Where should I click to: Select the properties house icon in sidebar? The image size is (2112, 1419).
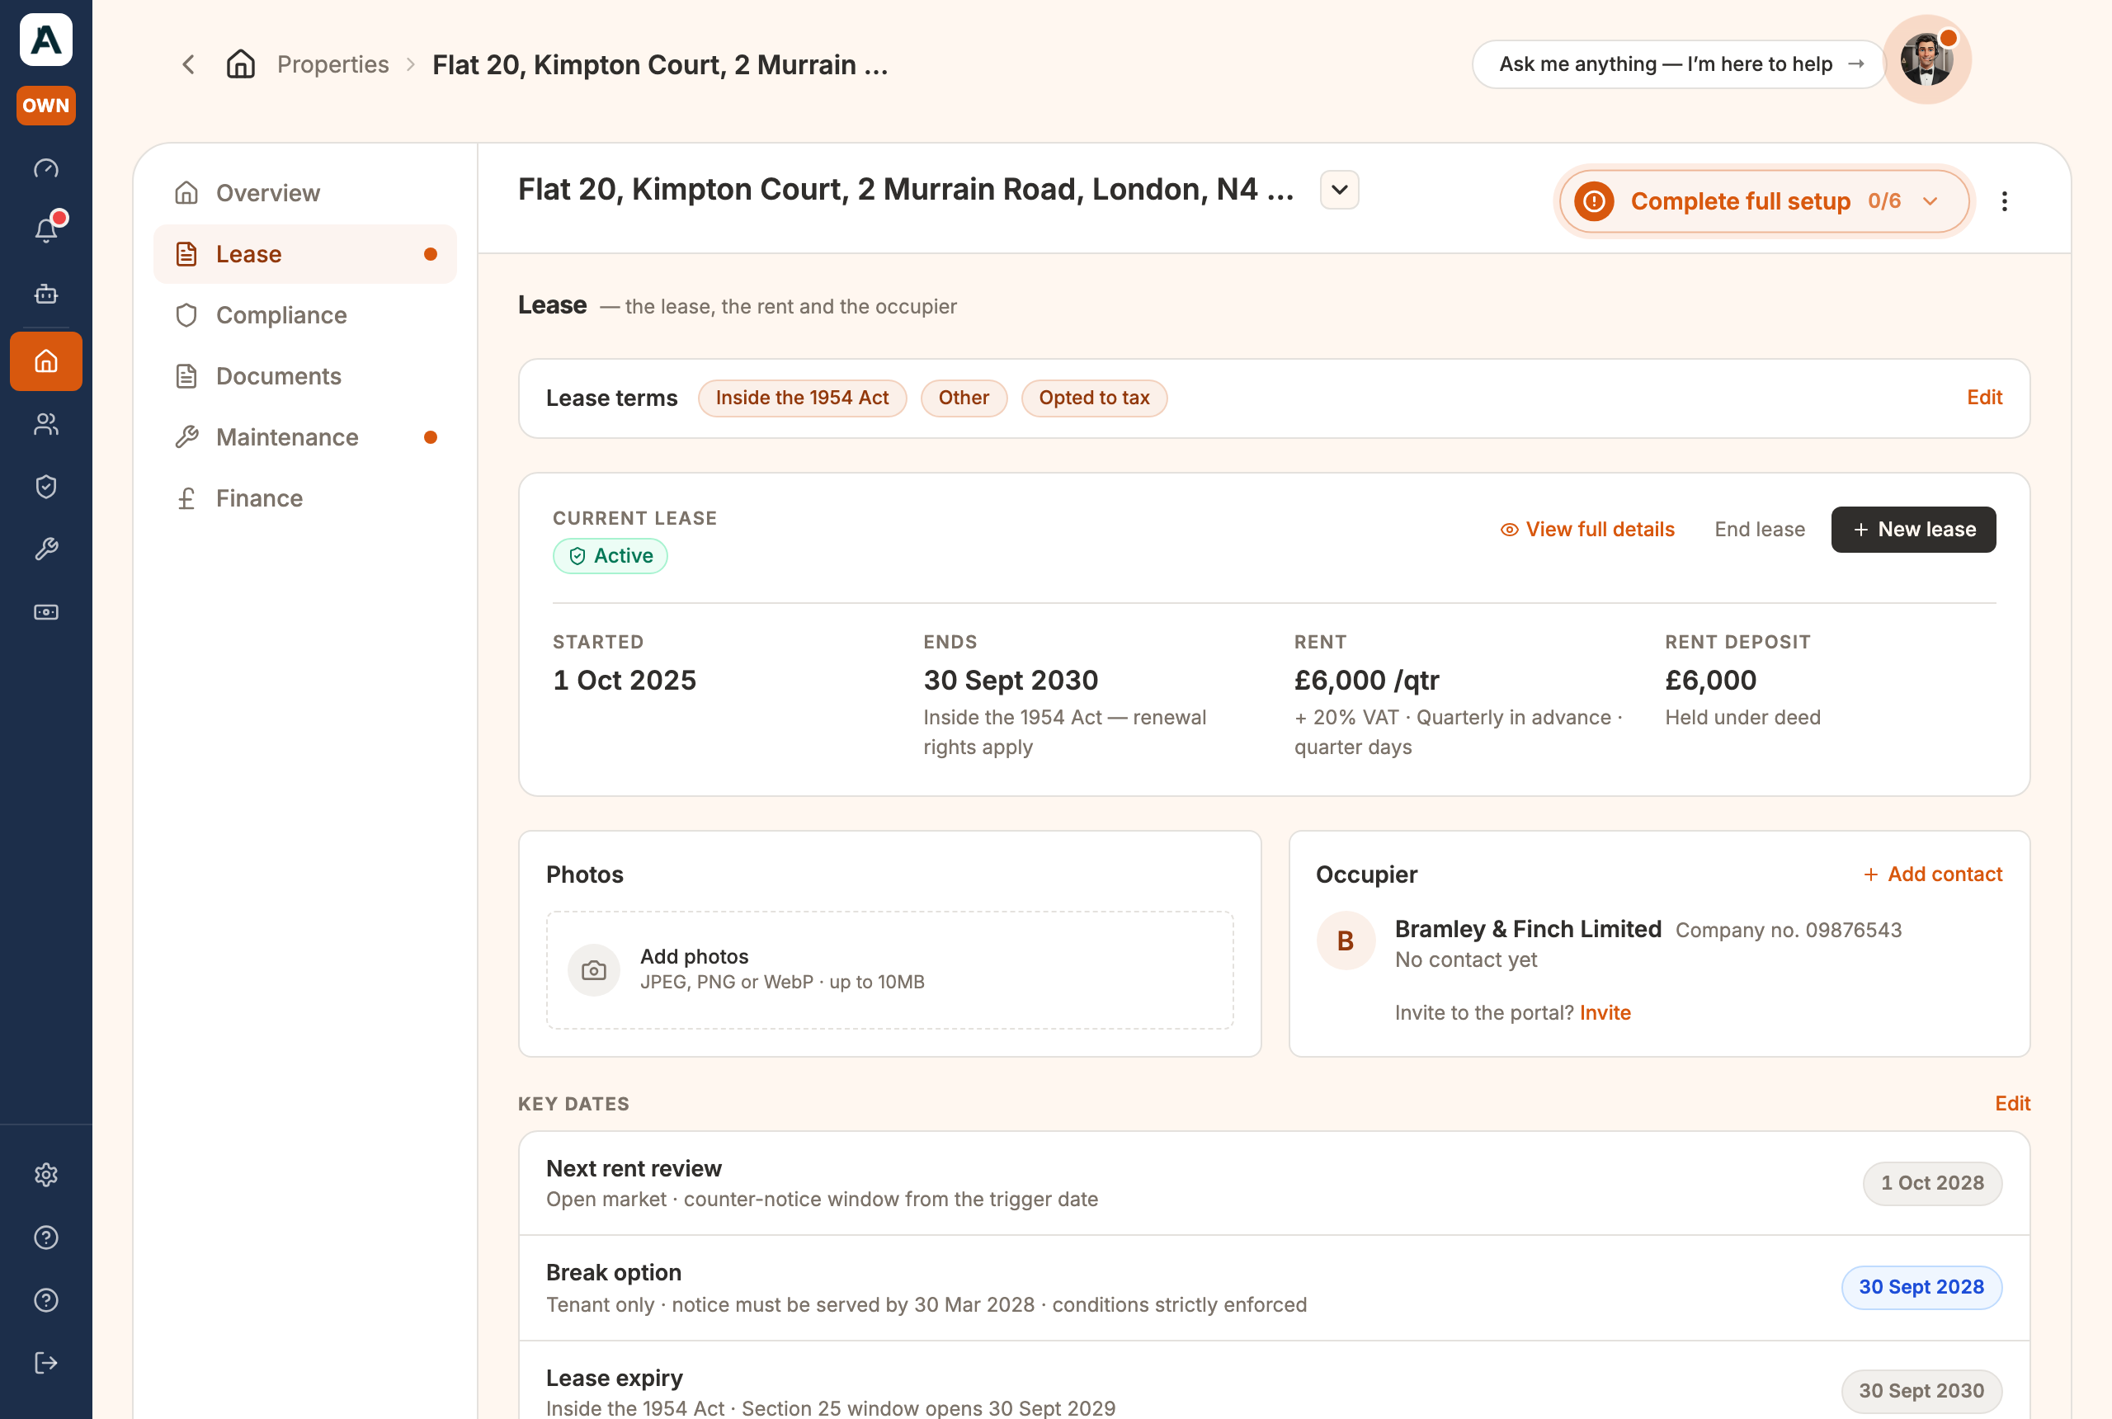tap(46, 361)
